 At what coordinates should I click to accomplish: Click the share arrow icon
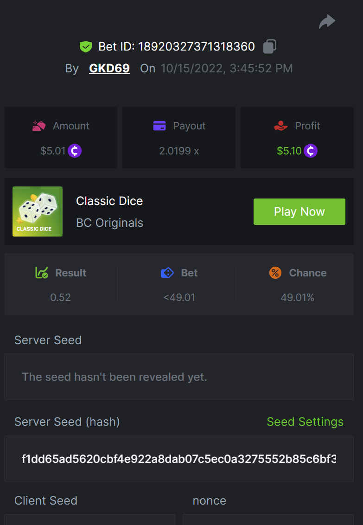pos(327,21)
